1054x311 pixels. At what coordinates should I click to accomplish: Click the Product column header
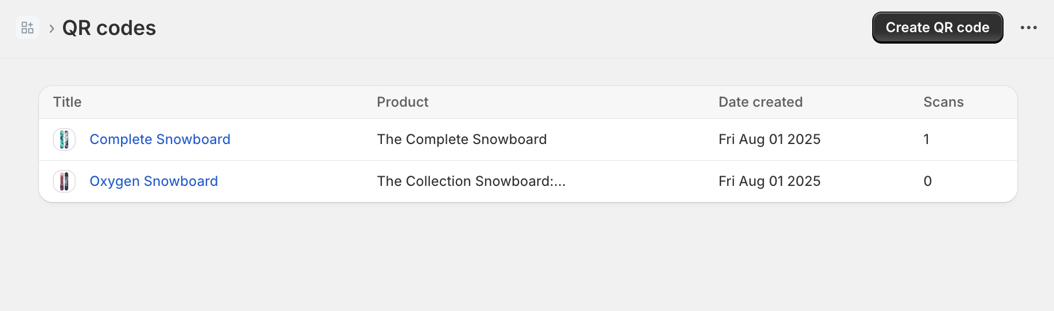[403, 102]
